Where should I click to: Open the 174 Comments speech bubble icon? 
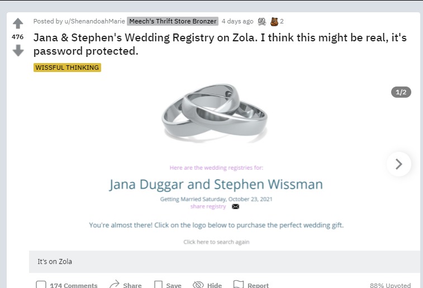tap(41, 285)
